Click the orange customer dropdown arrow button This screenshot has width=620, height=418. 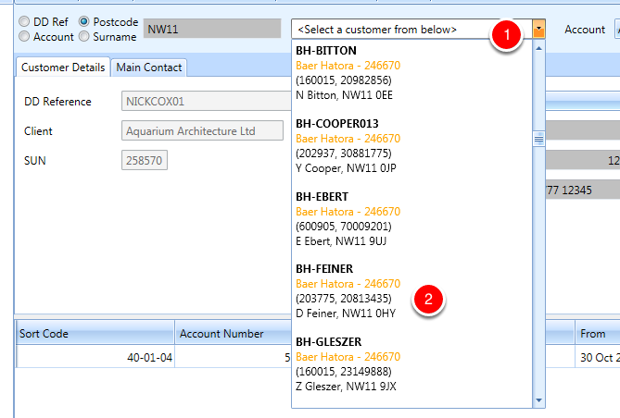[x=538, y=29]
